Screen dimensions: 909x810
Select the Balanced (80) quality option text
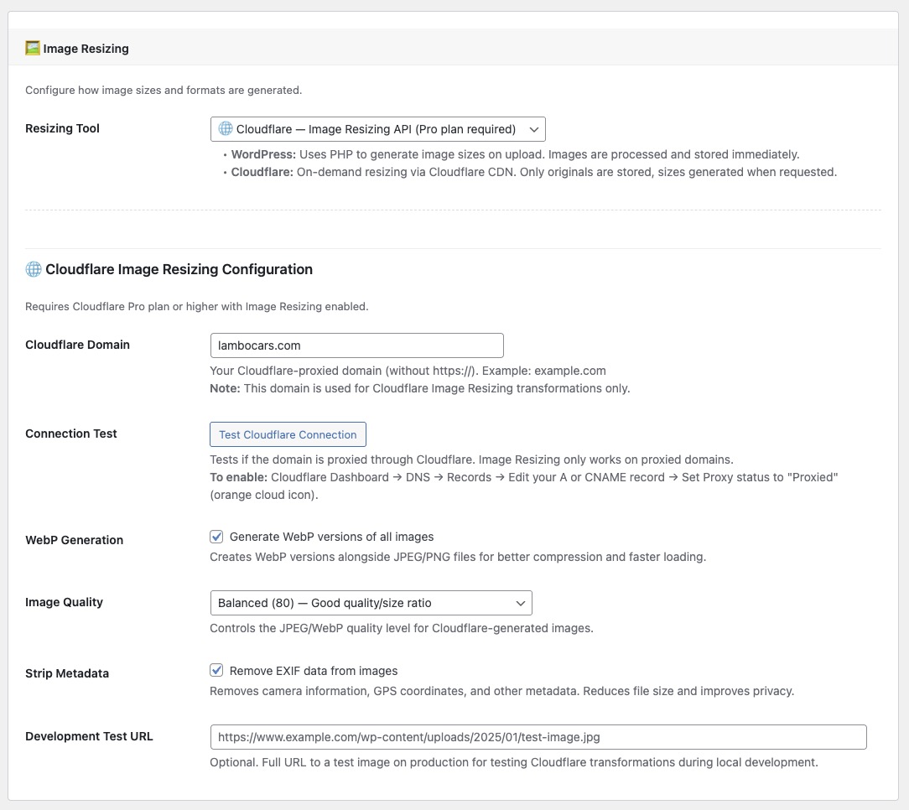[x=325, y=603]
